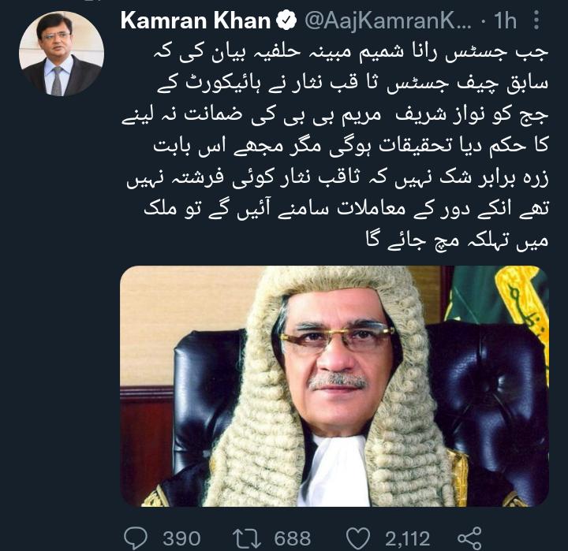View the 2,112 likes count

408,538
